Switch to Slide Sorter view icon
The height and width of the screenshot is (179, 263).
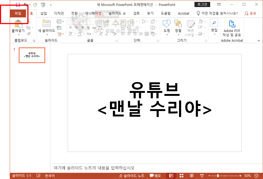click(181, 176)
